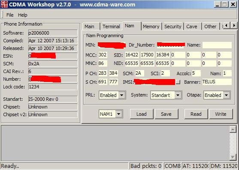
Task: Open the Security tab
Action: (172, 26)
